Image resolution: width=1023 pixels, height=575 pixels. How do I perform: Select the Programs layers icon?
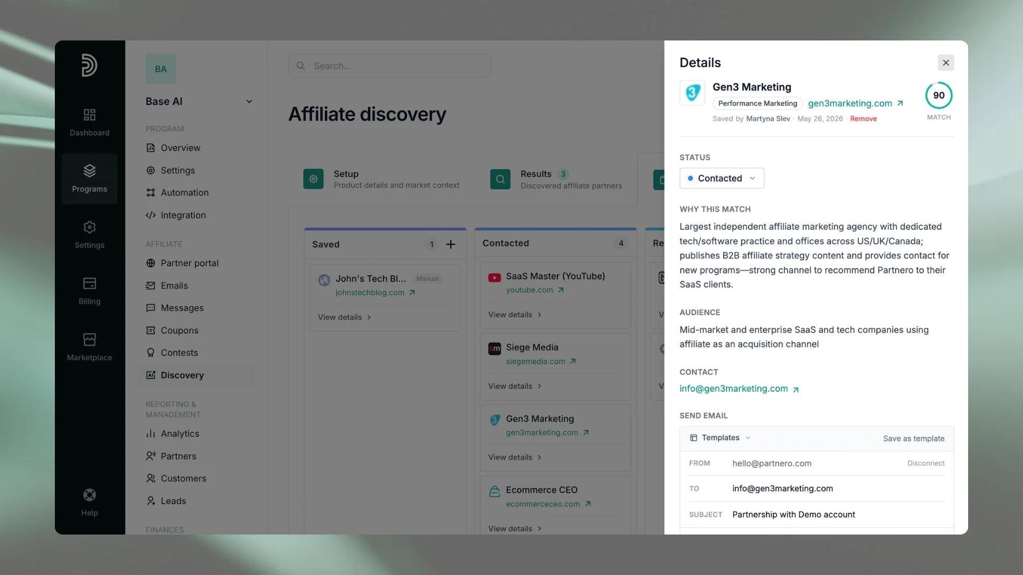[90, 170]
